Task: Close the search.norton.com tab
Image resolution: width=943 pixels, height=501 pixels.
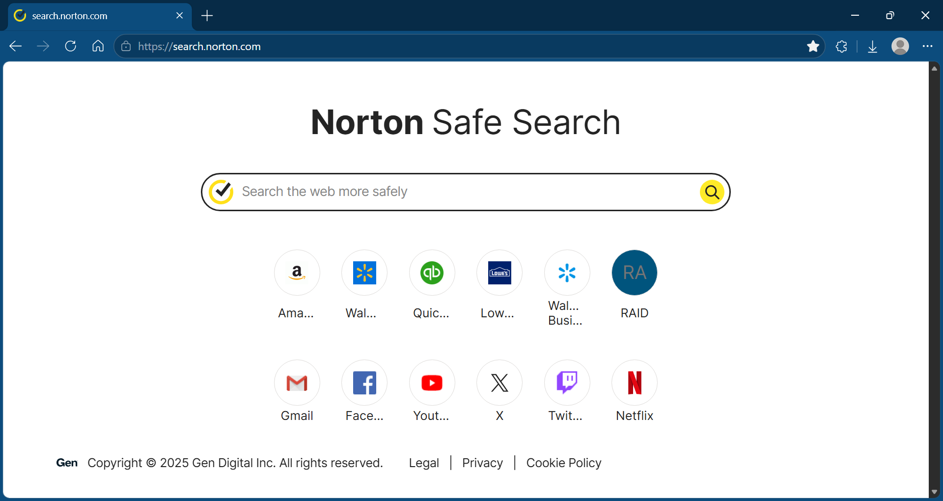Action: click(x=180, y=16)
